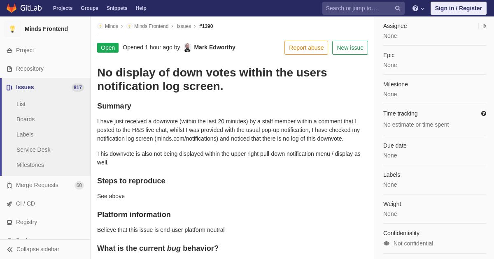Click the Weight heading

(392, 204)
